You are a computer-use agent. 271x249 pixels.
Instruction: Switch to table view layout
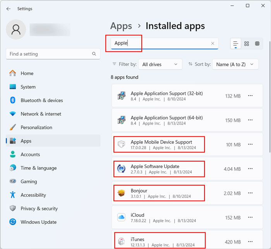[x=257, y=44]
